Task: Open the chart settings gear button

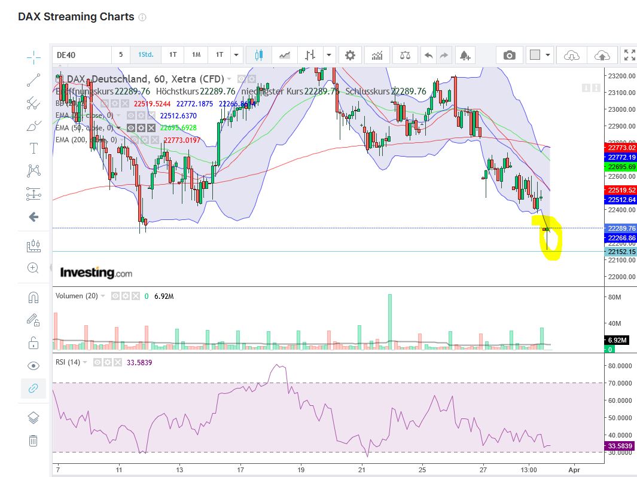Action: pyautogui.click(x=350, y=54)
